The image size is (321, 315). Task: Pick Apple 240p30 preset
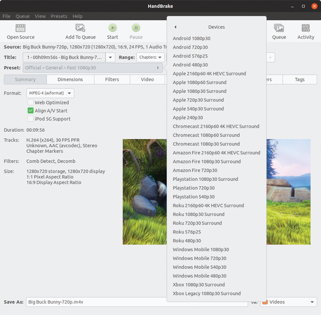217,118
